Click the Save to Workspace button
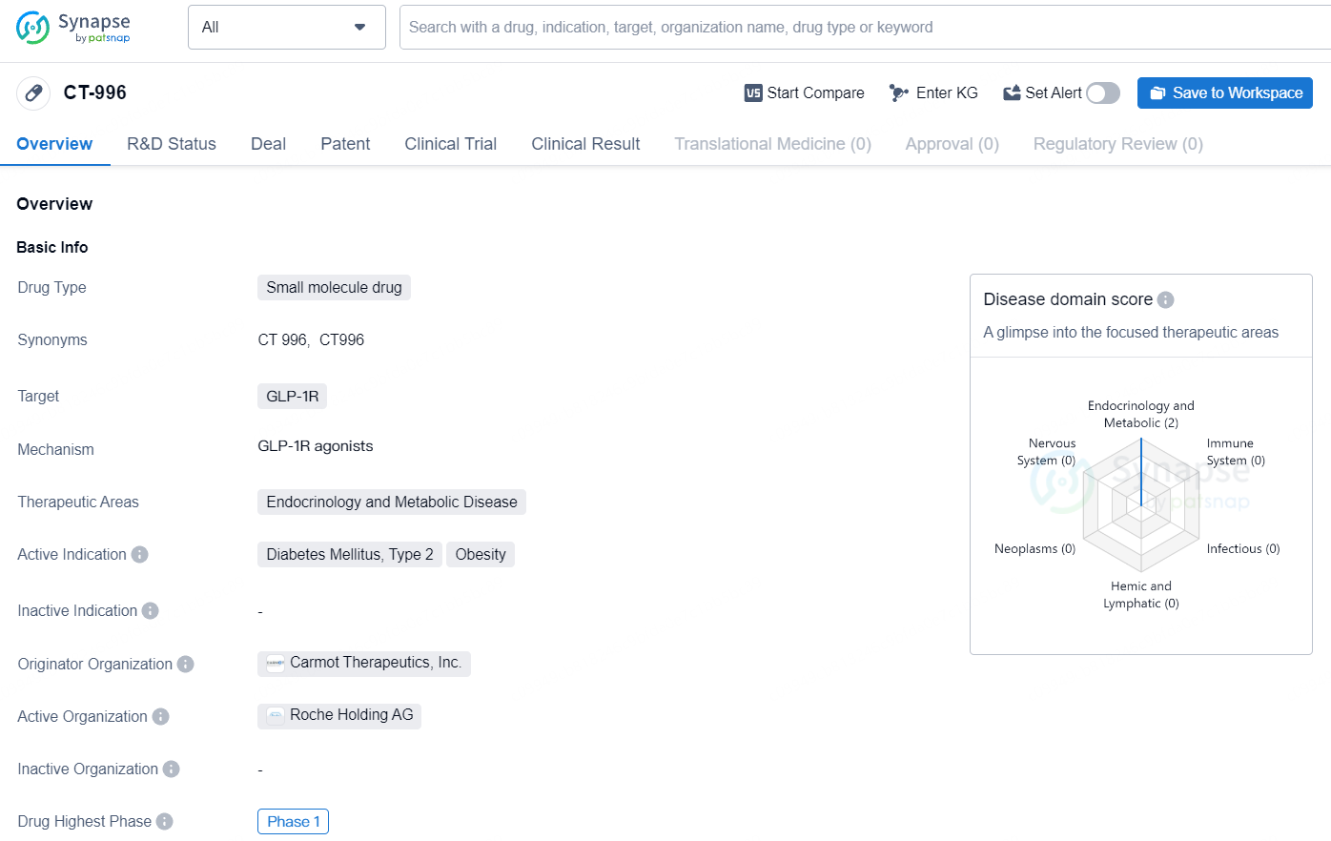The width and height of the screenshot is (1331, 841). 1225,93
